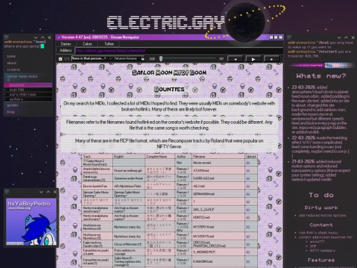Select the bounties sub-item
This screenshot has width=357, height=268.
28,85
